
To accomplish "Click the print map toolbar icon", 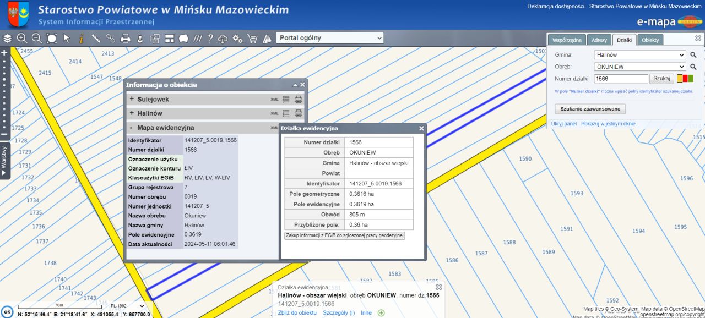I will [126, 39].
